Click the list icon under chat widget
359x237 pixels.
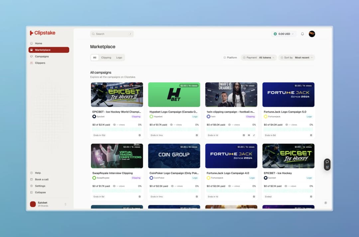(327, 167)
